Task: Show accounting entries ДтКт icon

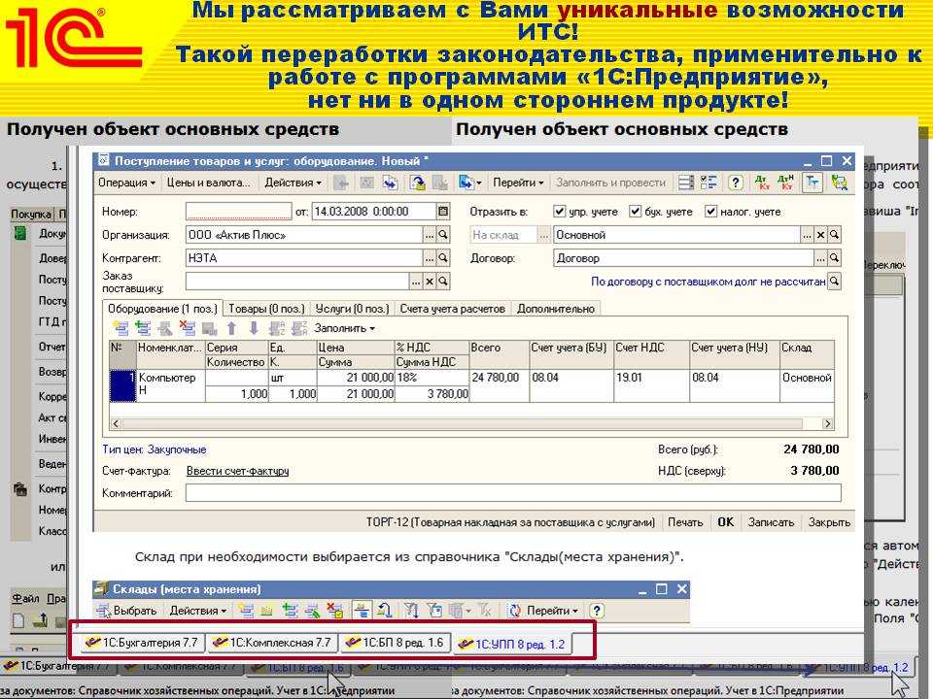Action: tap(762, 183)
